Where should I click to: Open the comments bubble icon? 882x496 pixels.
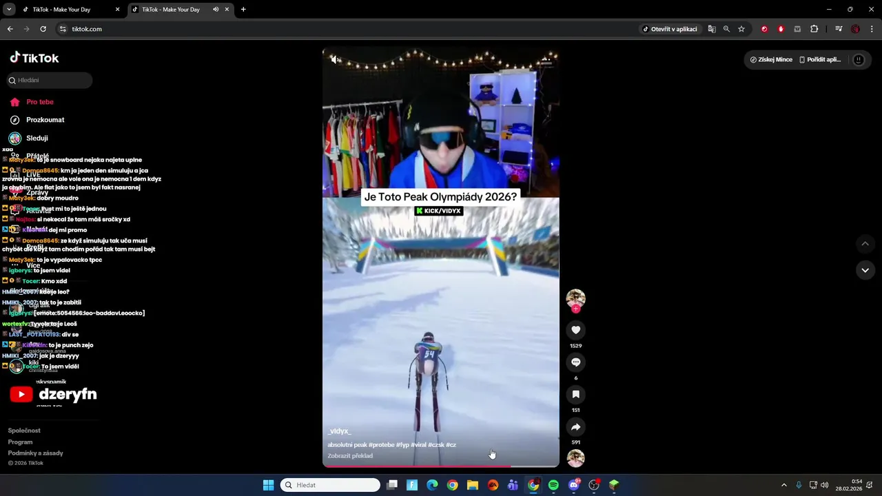tap(576, 362)
